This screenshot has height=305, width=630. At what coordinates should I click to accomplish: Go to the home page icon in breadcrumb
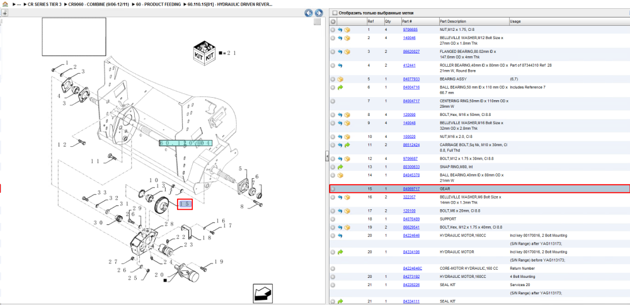click(x=5, y=4)
